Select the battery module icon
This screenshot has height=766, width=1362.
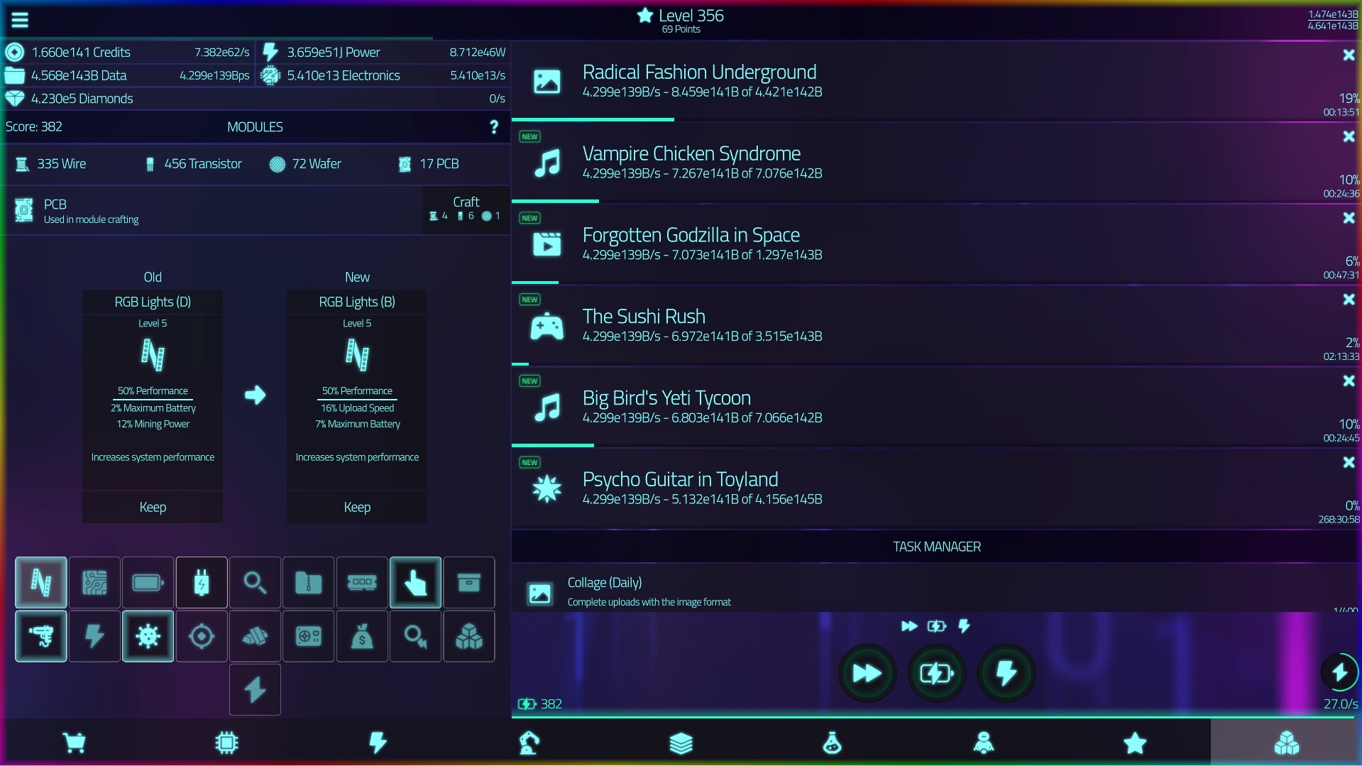click(x=148, y=582)
